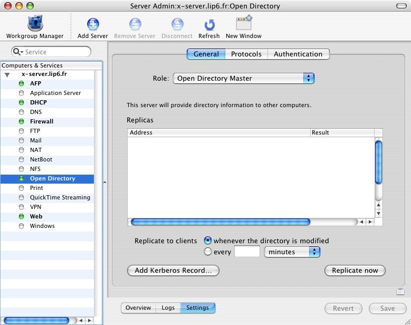The height and width of the screenshot is (325, 411).
Task: Switch to the Authentication tab
Action: tap(298, 54)
